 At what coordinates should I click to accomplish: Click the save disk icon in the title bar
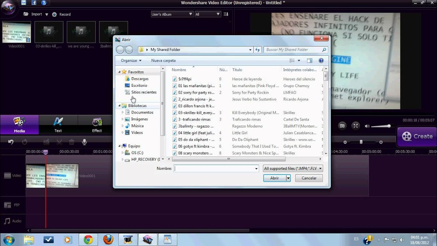(x=24, y=3)
